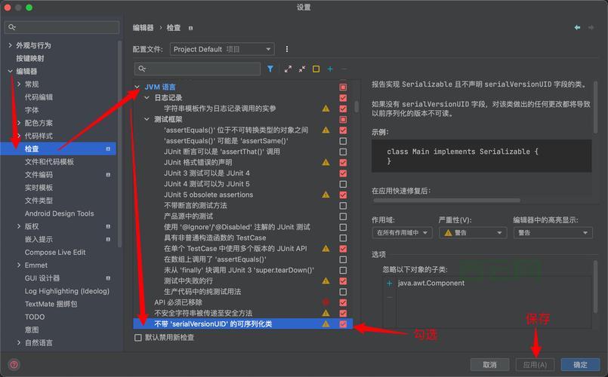Image resolution: width=608 pixels, height=377 pixels.
Task: Click the settings sidebar search field
Action: pyautogui.click(x=62, y=27)
